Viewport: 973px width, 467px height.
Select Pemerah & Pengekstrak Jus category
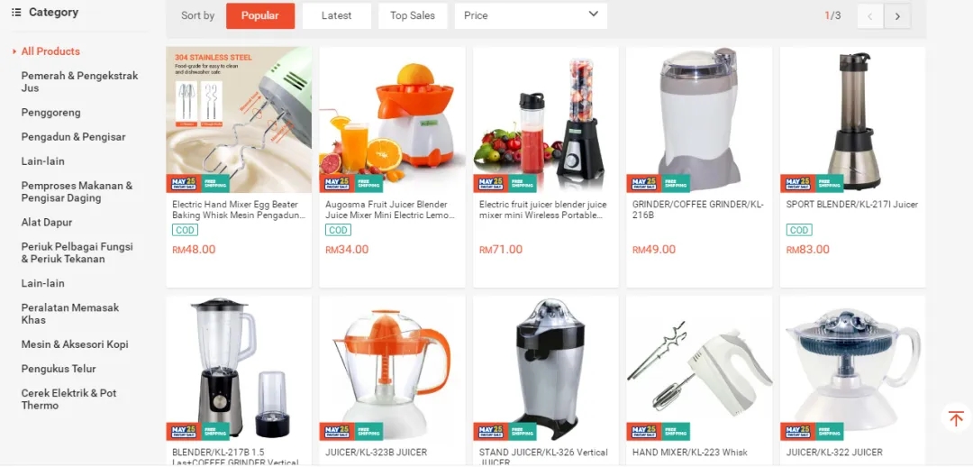[79, 82]
